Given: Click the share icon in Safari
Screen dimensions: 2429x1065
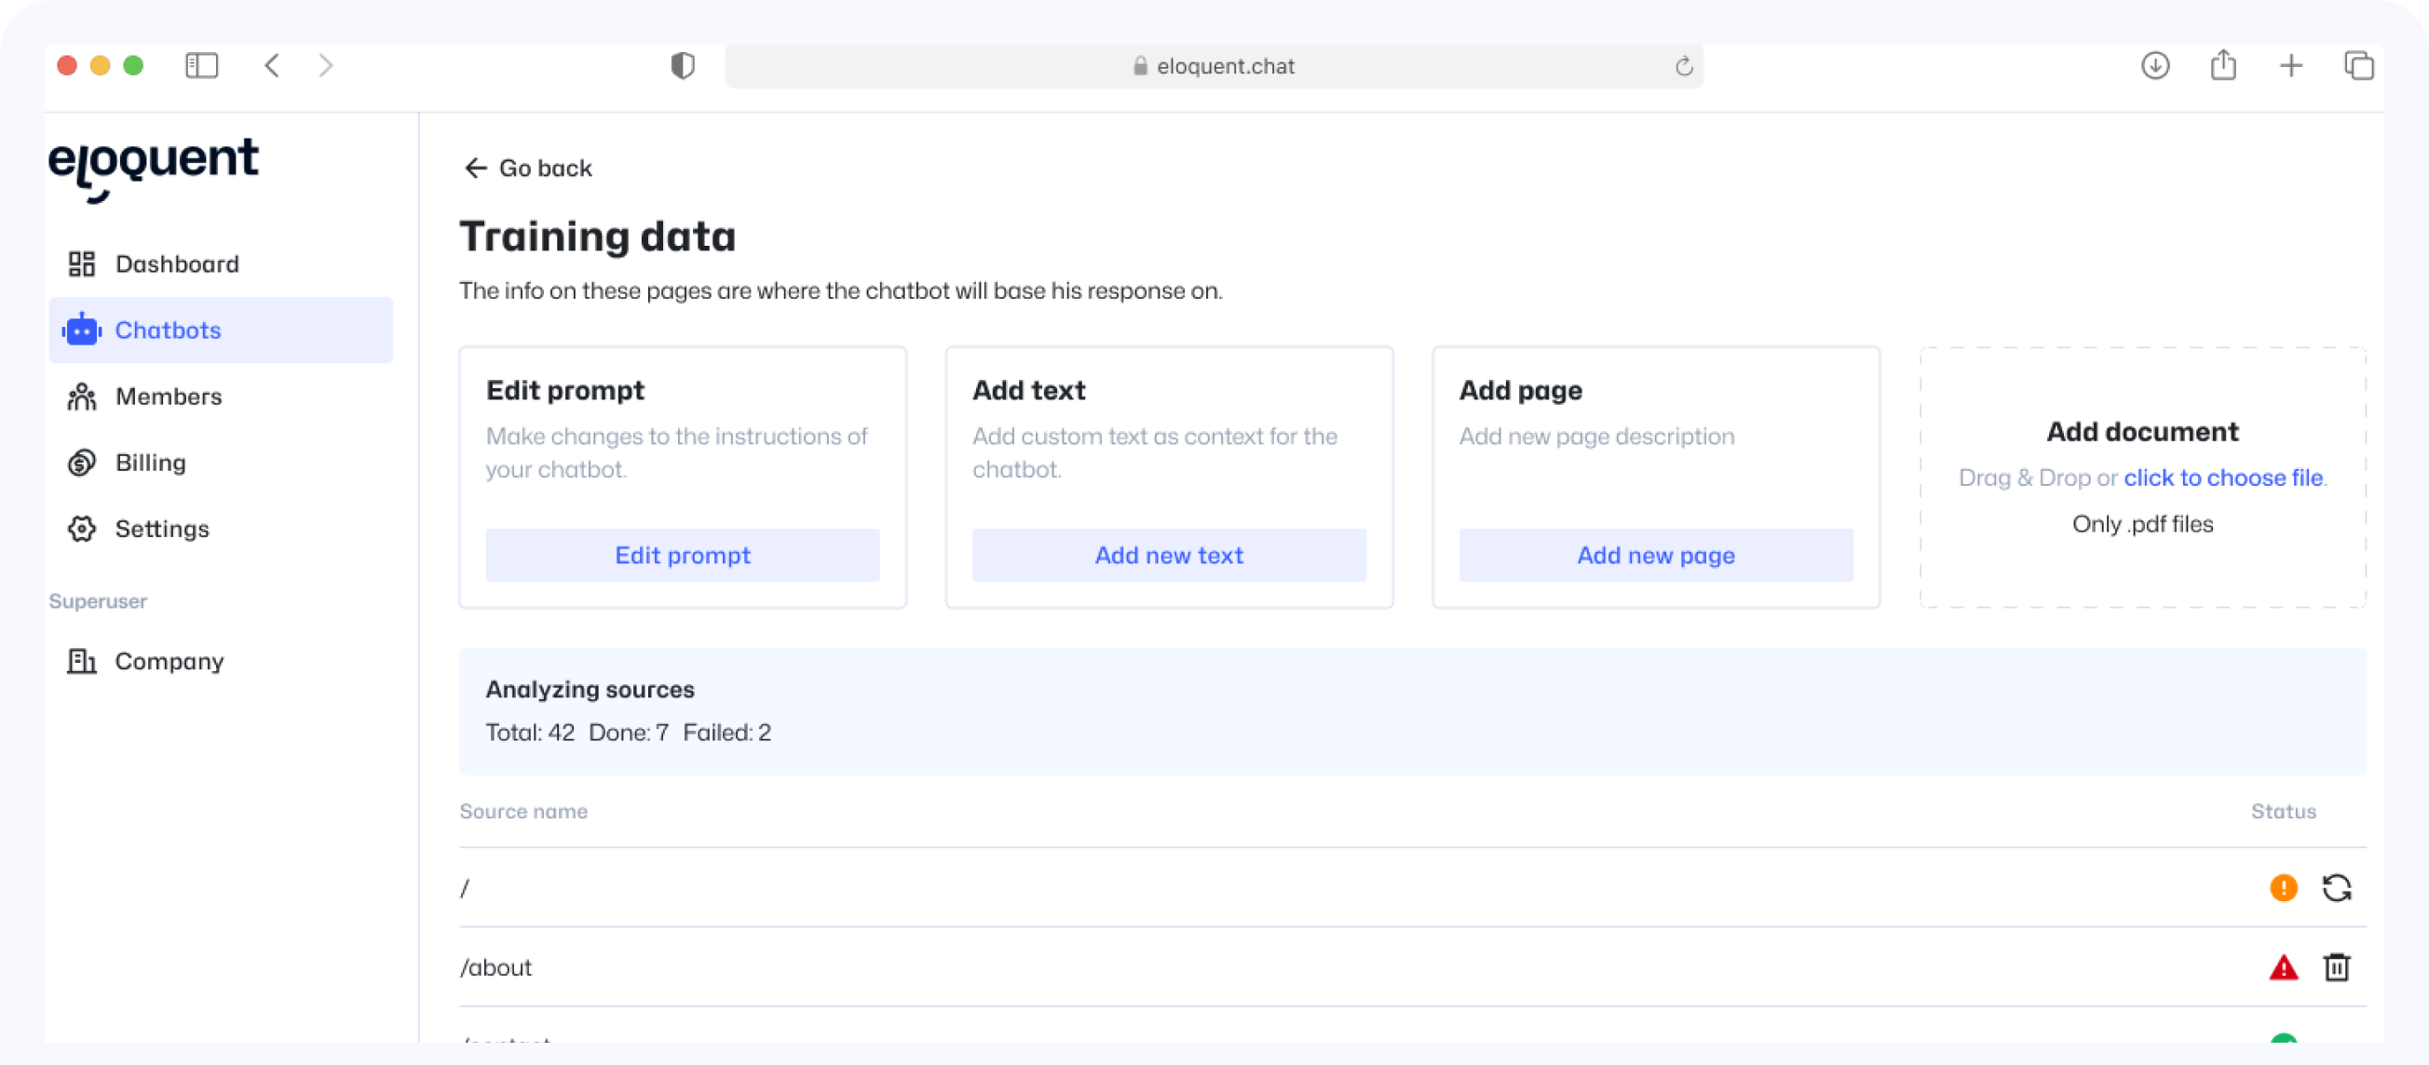Looking at the screenshot, I should (x=2223, y=65).
